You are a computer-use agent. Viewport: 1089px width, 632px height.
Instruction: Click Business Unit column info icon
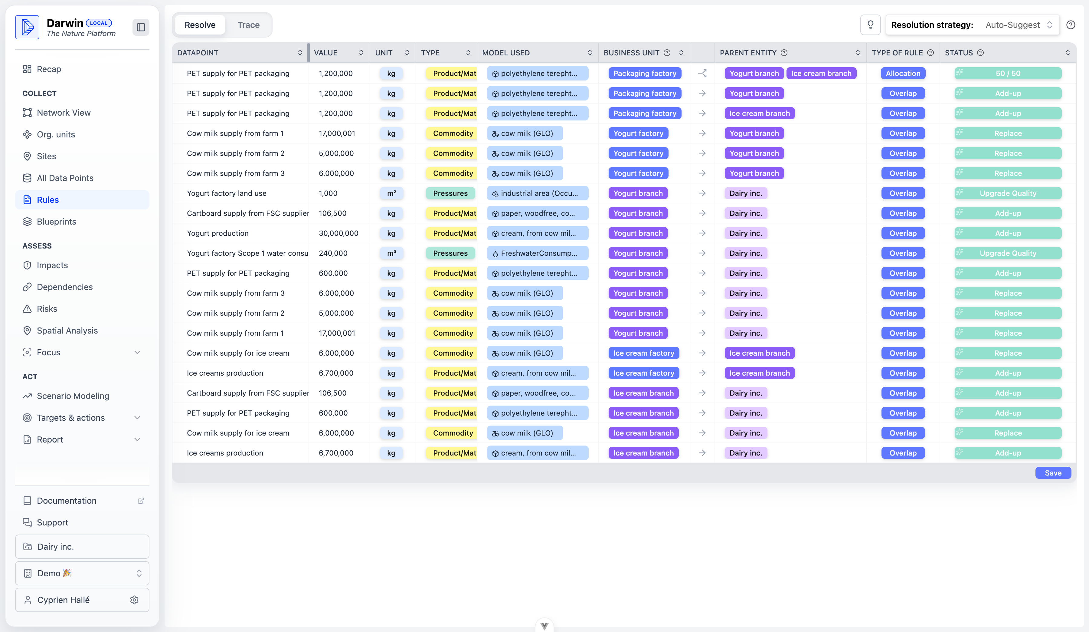click(x=667, y=53)
